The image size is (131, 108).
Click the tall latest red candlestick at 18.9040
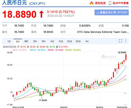coord(126,57)
